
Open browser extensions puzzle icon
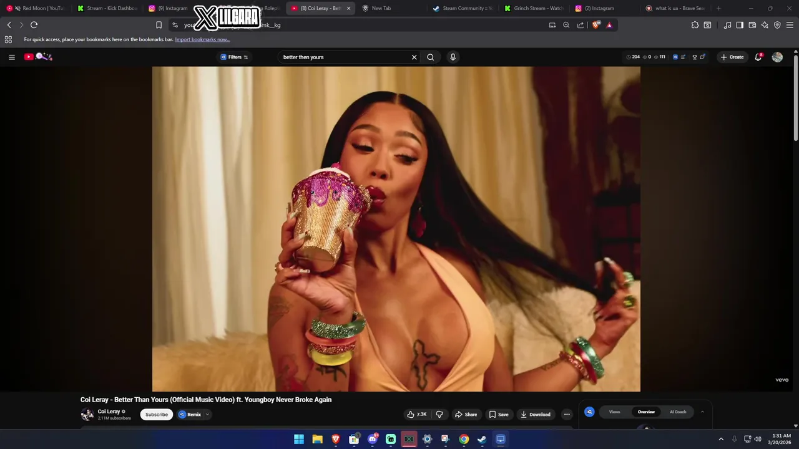(695, 25)
